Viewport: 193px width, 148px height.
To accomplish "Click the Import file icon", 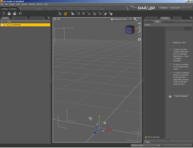I will click(x=21, y=13).
